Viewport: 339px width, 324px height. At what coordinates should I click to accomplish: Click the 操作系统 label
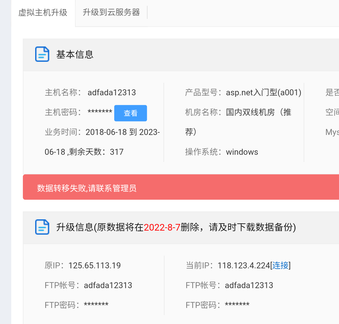click(203, 152)
